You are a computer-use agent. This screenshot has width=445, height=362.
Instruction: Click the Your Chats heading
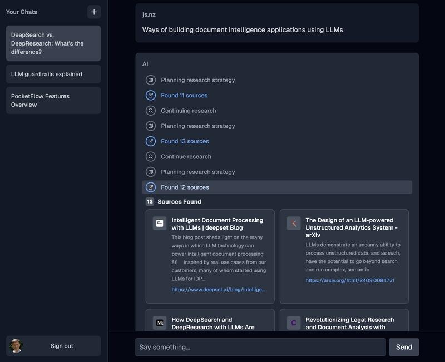point(22,12)
